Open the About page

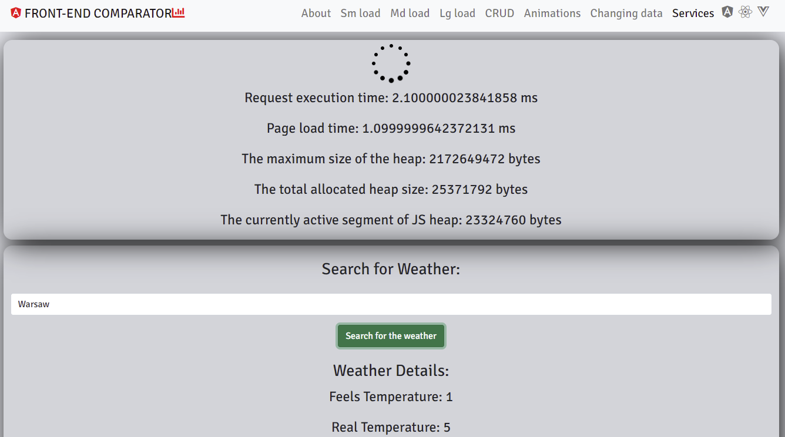pyautogui.click(x=316, y=13)
